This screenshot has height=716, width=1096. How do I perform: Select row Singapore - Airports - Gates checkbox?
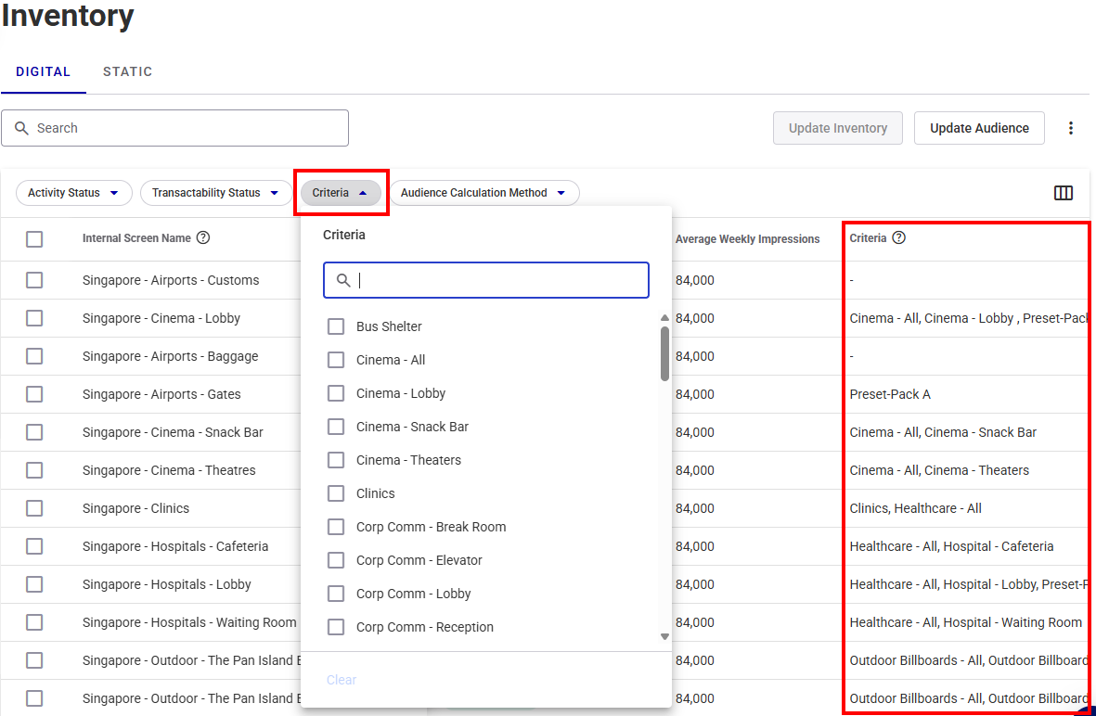click(34, 394)
